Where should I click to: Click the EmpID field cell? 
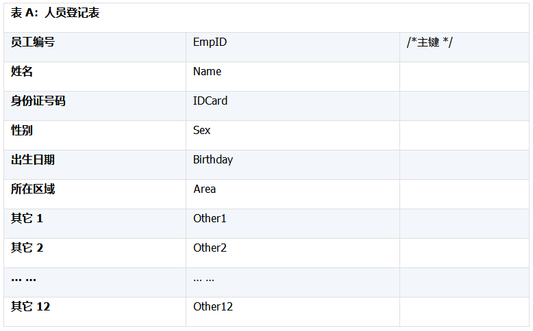(x=210, y=42)
